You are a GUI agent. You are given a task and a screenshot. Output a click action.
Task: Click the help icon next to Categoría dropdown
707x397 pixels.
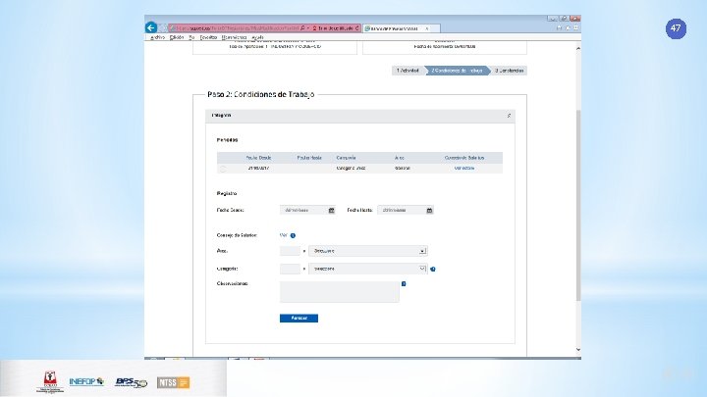(x=433, y=270)
